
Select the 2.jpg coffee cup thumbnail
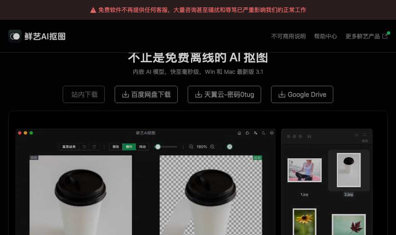349,170
